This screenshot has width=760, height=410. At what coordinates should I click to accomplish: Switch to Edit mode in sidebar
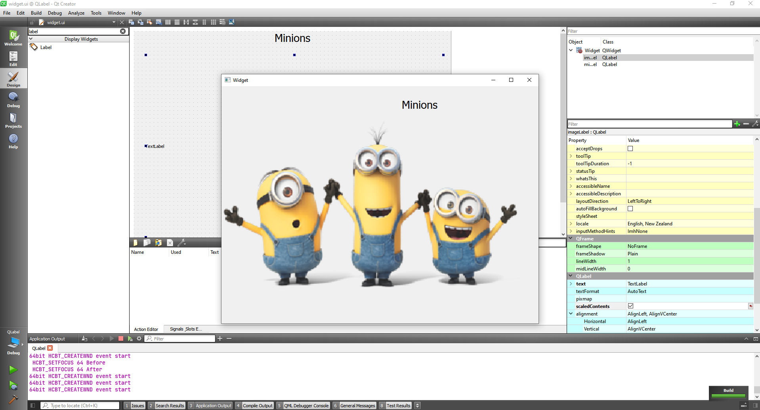point(13,59)
